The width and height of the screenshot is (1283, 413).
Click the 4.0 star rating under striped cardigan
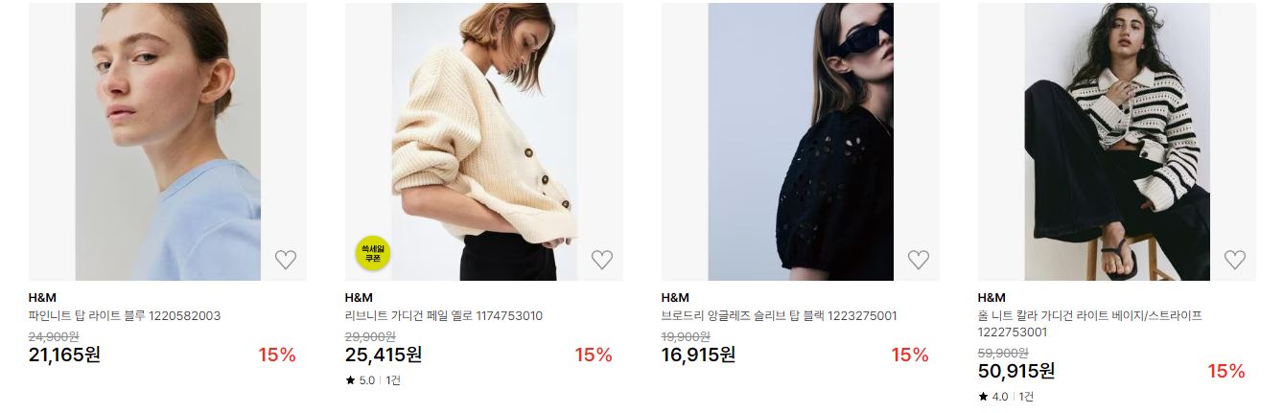(993, 397)
